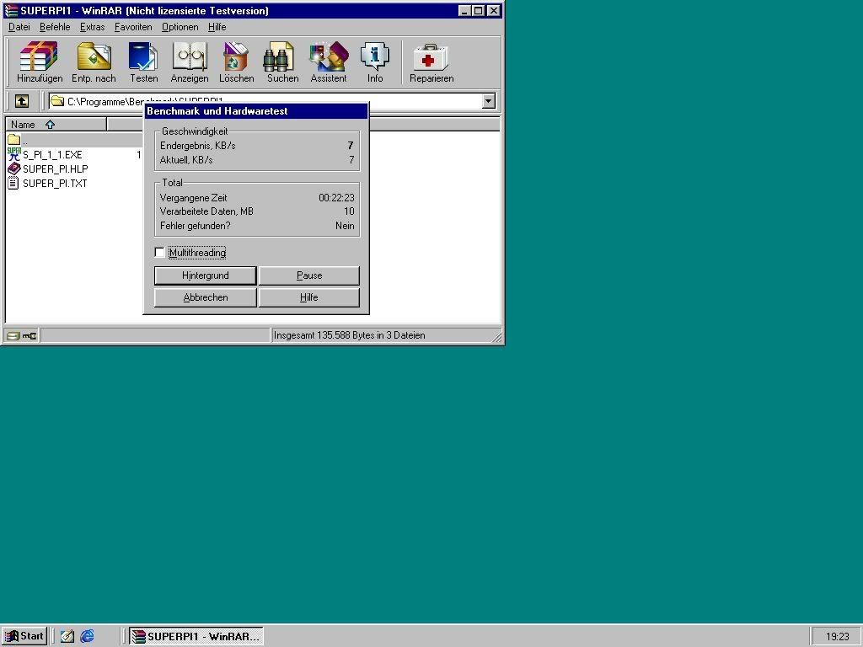863x647 pixels.
Task: Enable the Multithreading checkbox
Action: tap(159, 253)
